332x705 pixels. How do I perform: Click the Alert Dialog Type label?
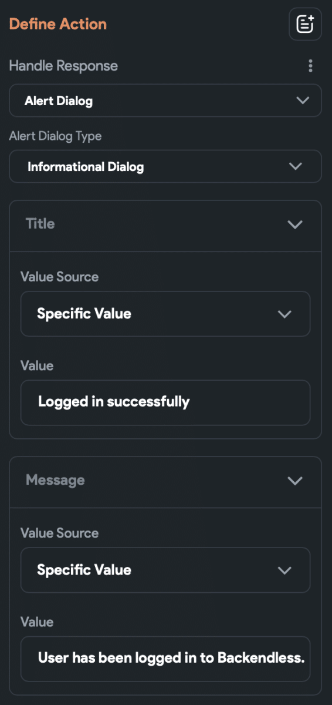tap(55, 136)
